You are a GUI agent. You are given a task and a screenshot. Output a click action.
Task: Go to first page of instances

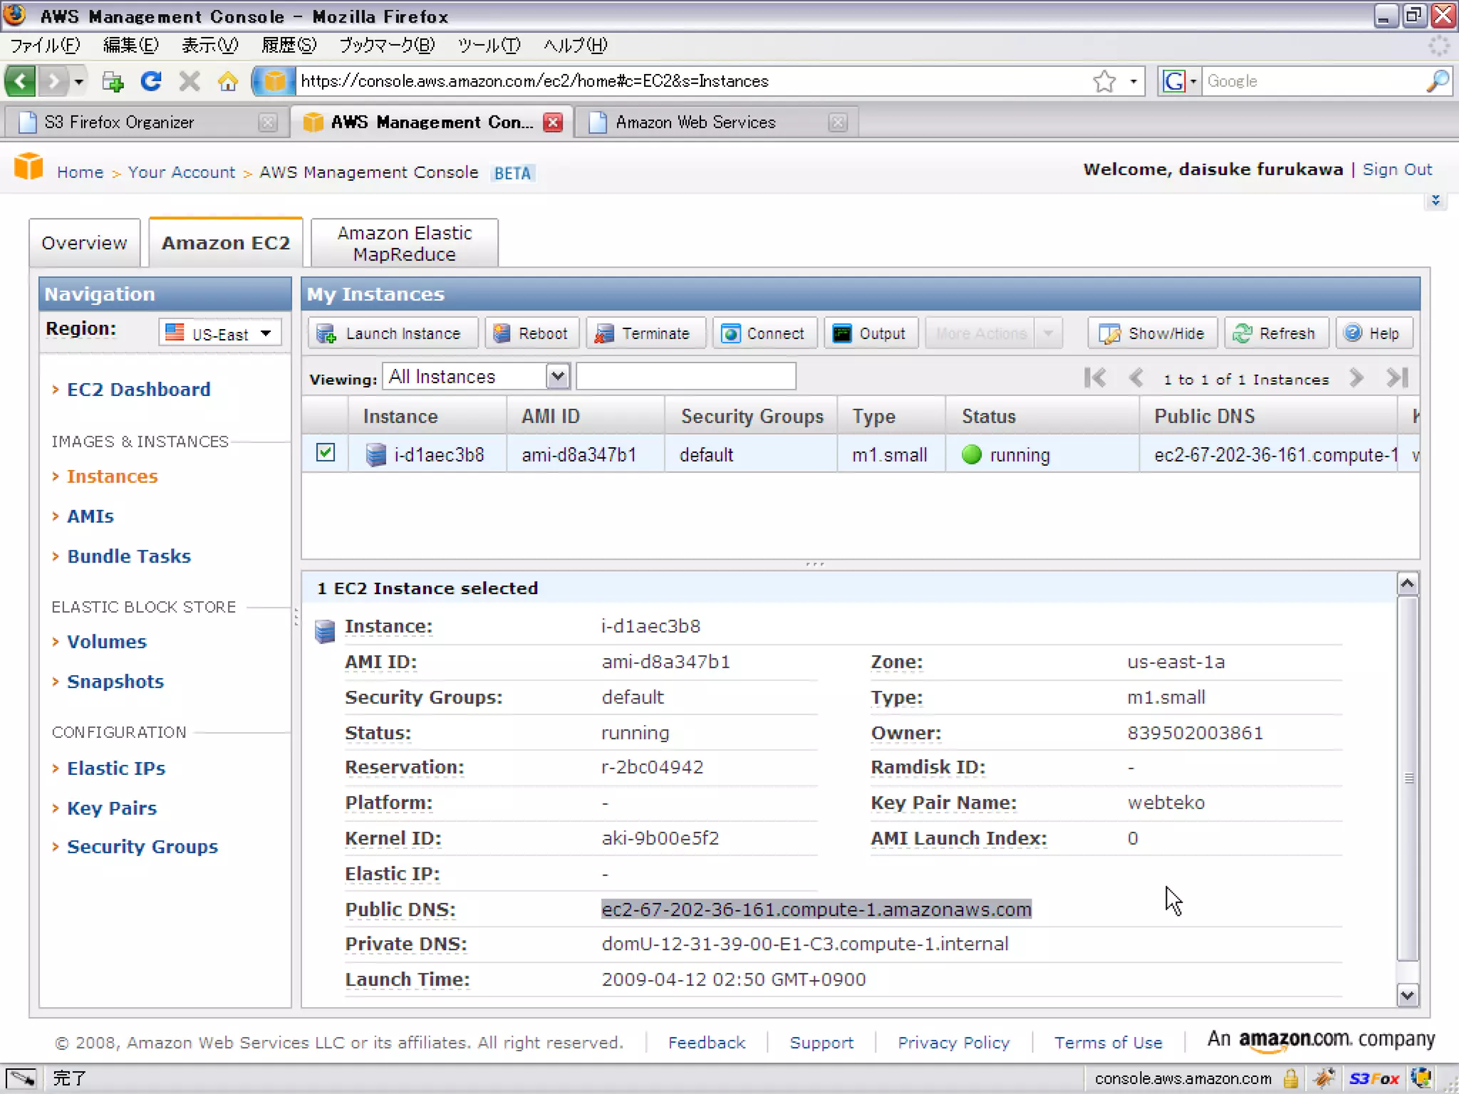tap(1095, 377)
